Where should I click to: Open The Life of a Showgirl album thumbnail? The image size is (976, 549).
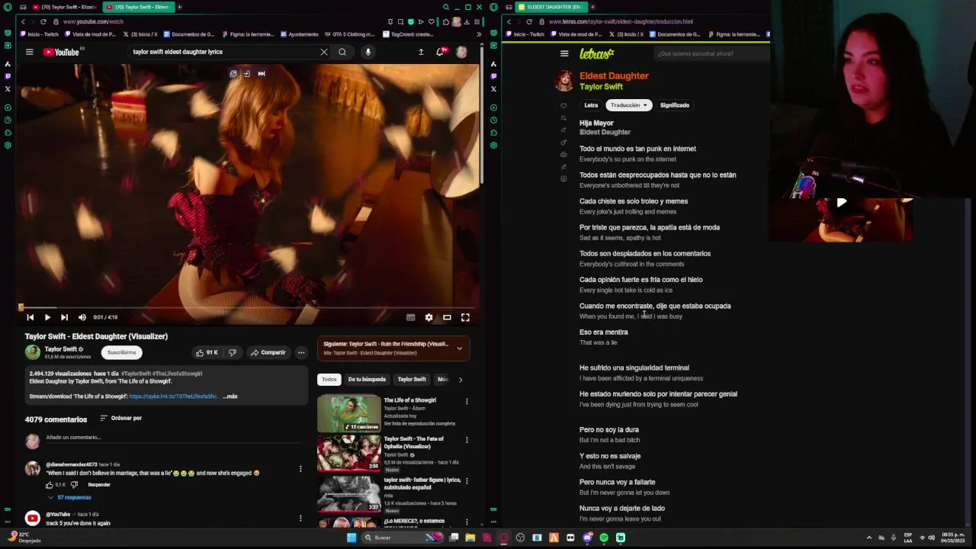click(x=348, y=413)
